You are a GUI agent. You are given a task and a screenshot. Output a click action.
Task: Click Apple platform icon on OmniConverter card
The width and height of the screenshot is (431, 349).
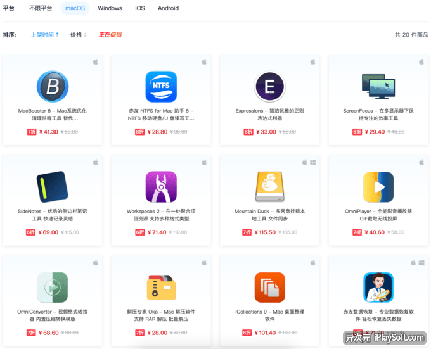tap(95, 263)
